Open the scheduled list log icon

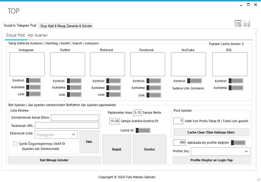(238, 24)
